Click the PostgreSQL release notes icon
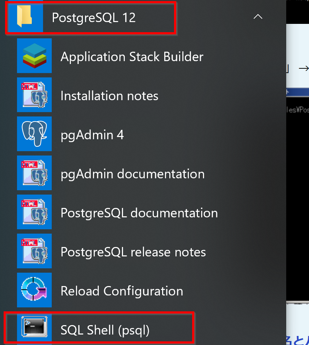The image size is (309, 345). 34,251
